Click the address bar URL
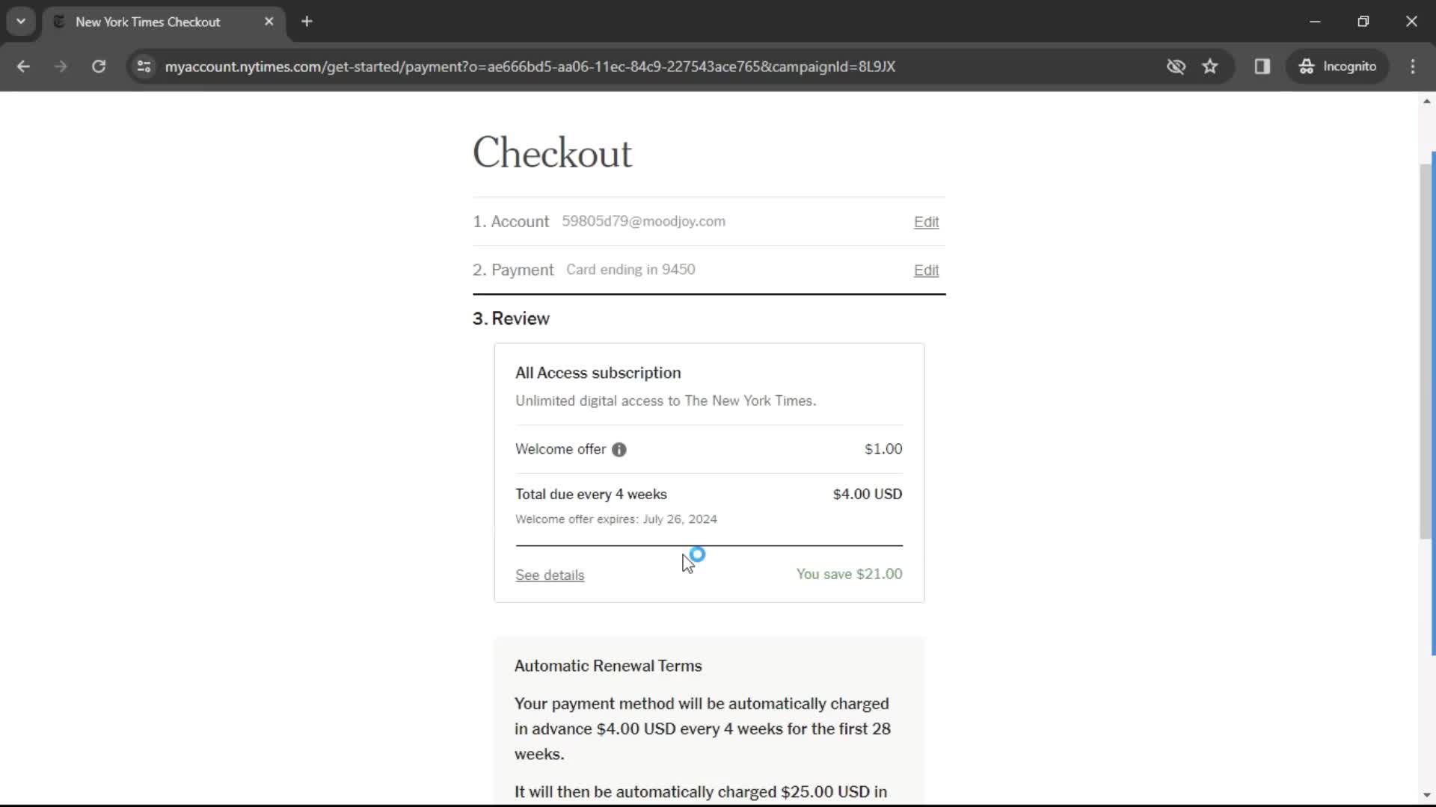Image resolution: width=1436 pixels, height=807 pixels. tap(530, 67)
